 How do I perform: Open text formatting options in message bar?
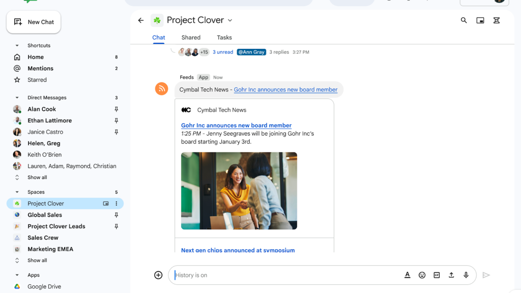[407, 275]
